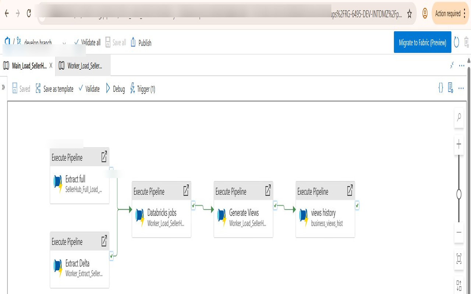Select the Databricks jobs activity name
This screenshot has height=294, width=471.
[x=162, y=213]
